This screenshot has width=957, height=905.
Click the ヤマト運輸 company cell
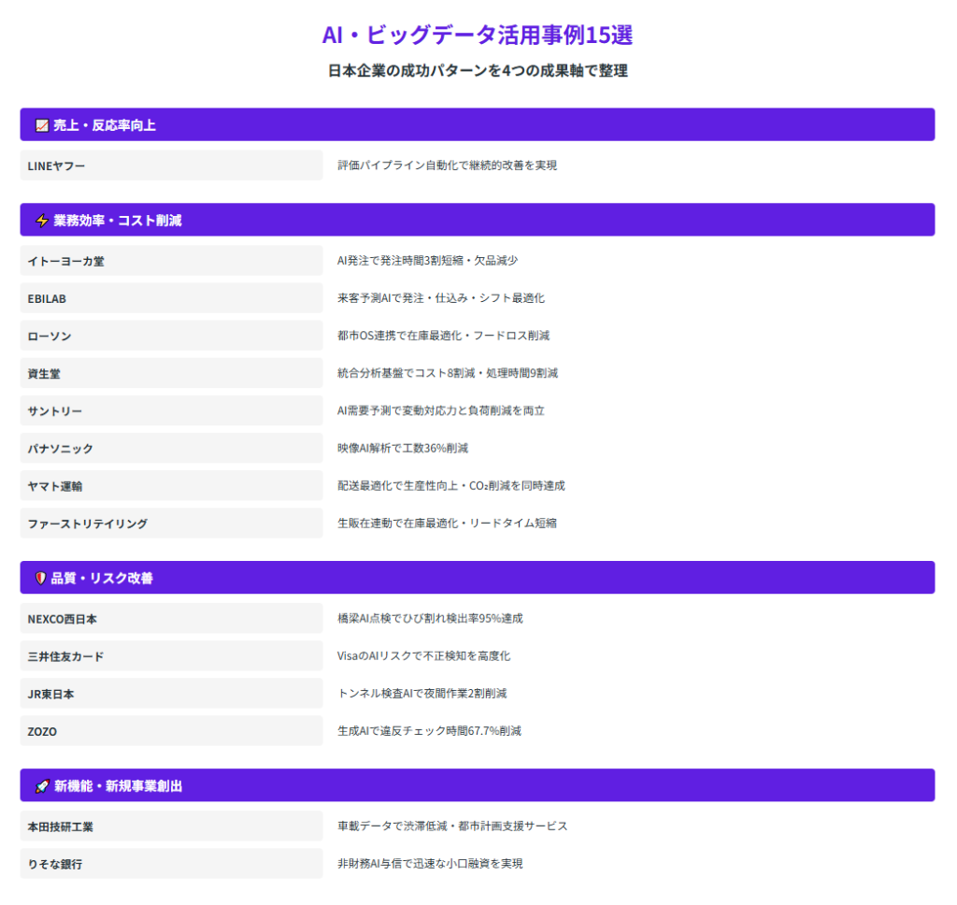(171, 486)
